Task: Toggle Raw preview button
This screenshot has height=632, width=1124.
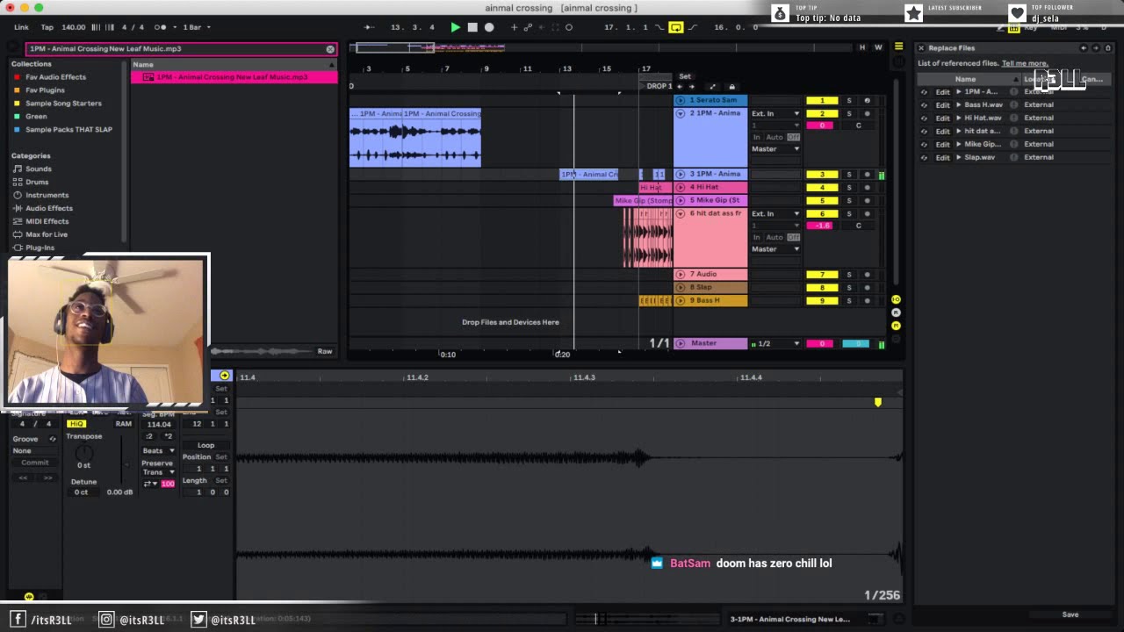Action: [x=325, y=351]
